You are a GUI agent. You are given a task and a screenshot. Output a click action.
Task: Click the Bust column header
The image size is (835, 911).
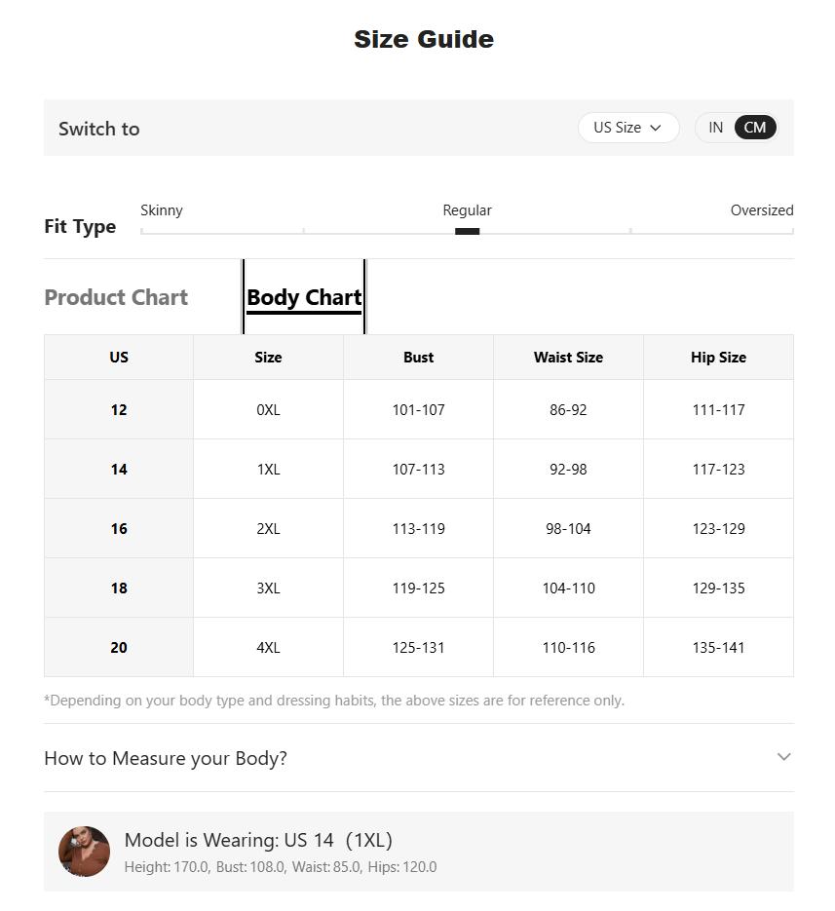[418, 358]
